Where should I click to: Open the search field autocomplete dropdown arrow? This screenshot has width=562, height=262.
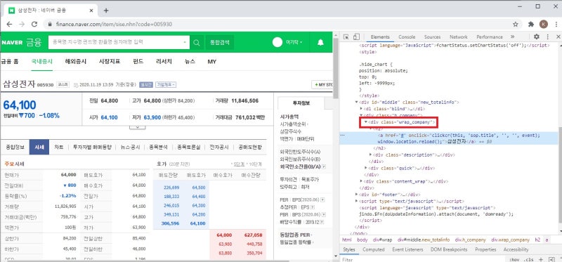point(185,42)
